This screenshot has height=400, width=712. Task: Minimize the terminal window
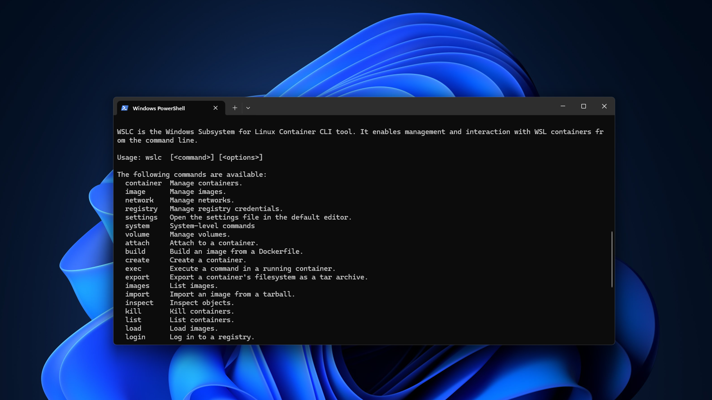[x=563, y=106]
